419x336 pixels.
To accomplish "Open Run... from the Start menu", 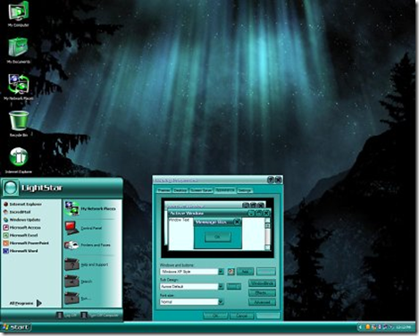I will (78, 298).
